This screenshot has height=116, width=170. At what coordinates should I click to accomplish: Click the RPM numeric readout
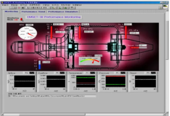(29, 25)
